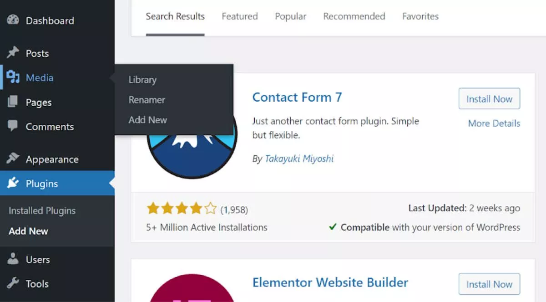Image resolution: width=546 pixels, height=302 pixels.
Task: Click the Plugins plug icon
Action: (x=13, y=183)
